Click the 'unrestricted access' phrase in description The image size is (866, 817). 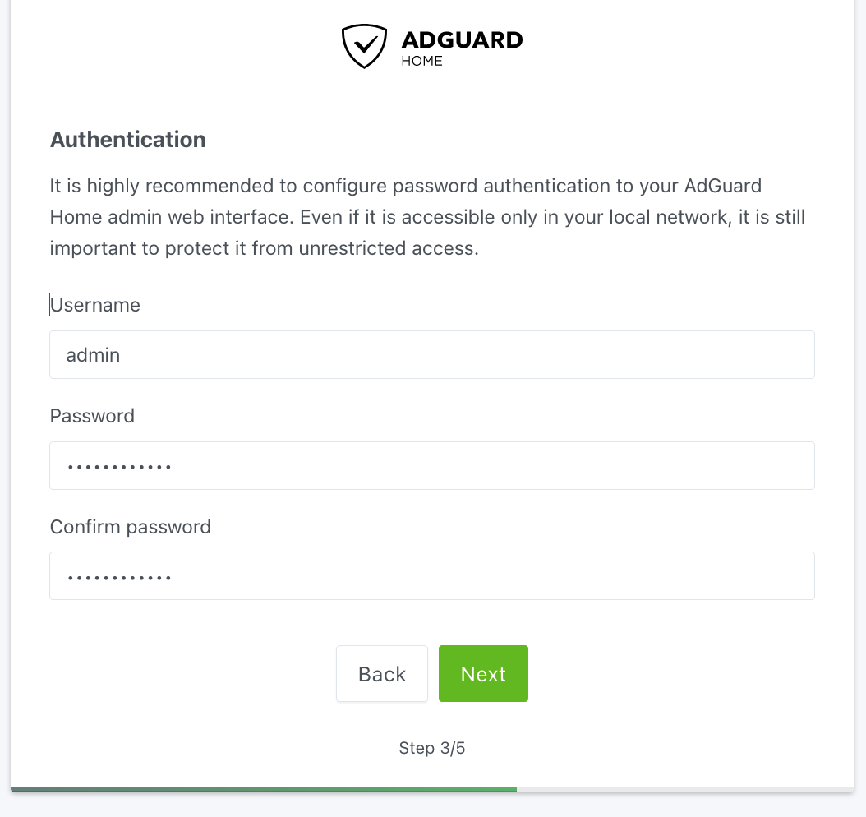tap(389, 248)
